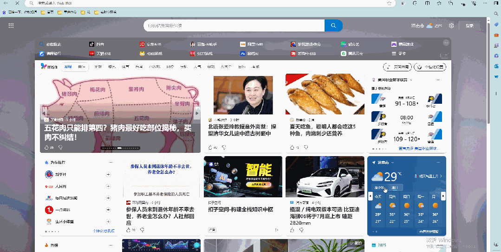Image resolution: width=501 pixels, height=252 pixels.
Task: Dislike the summer fish article
Action: tap(305, 147)
